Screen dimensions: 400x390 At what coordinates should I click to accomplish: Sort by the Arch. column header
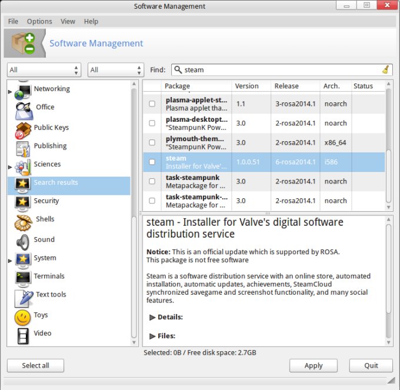click(336, 86)
